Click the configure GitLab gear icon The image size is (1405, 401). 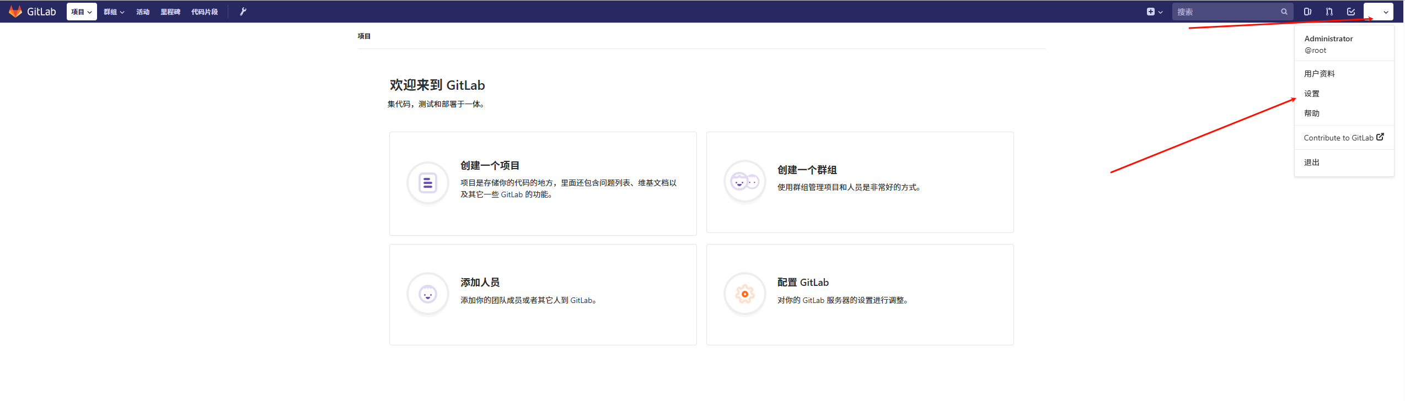tap(745, 294)
